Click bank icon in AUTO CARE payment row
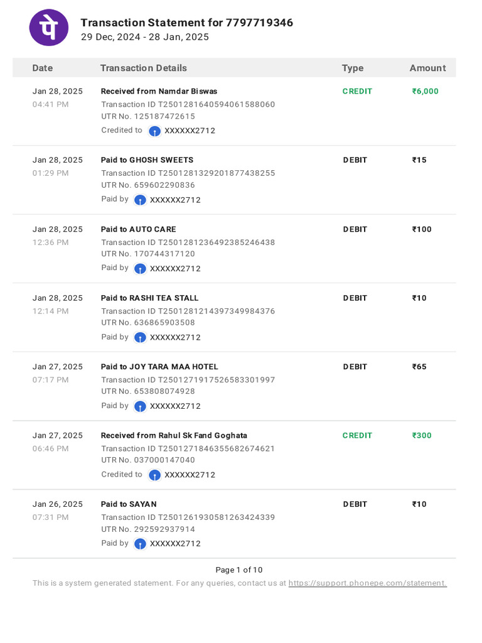This screenshot has width=482, height=643. point(140,269)
